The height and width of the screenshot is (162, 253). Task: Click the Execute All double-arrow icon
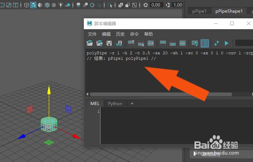click(x=217, y=43)
